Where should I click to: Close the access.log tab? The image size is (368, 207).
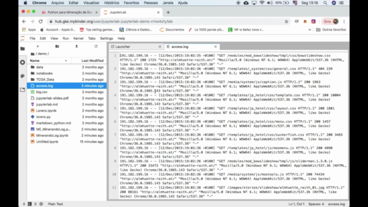(216, 47)
